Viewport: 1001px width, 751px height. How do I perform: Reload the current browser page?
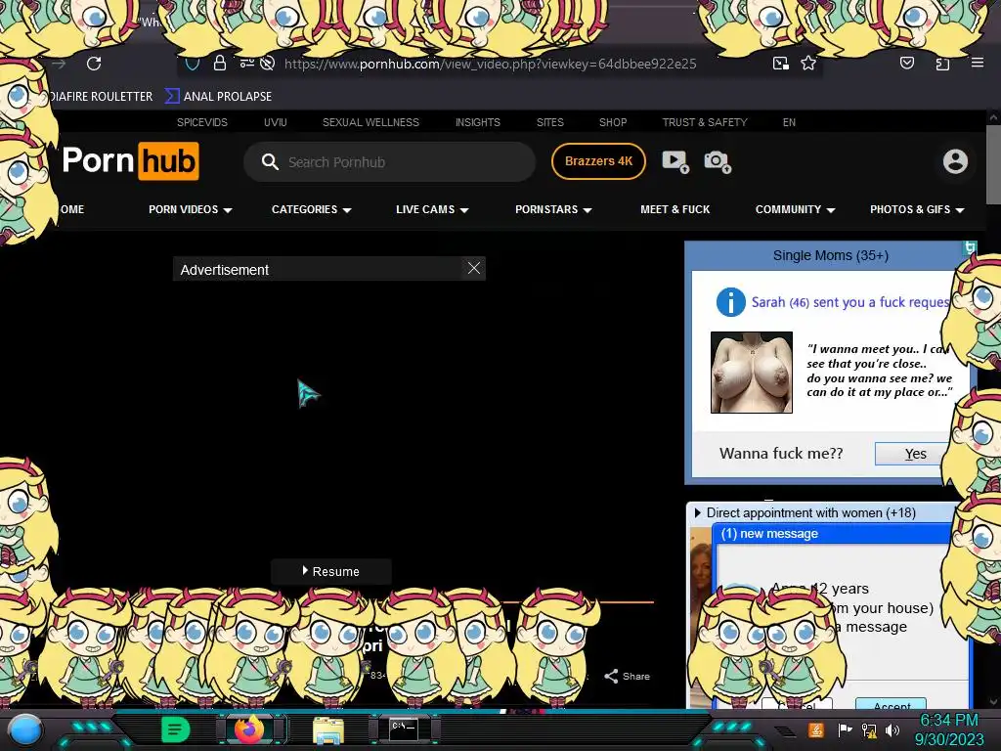[94, 64]
